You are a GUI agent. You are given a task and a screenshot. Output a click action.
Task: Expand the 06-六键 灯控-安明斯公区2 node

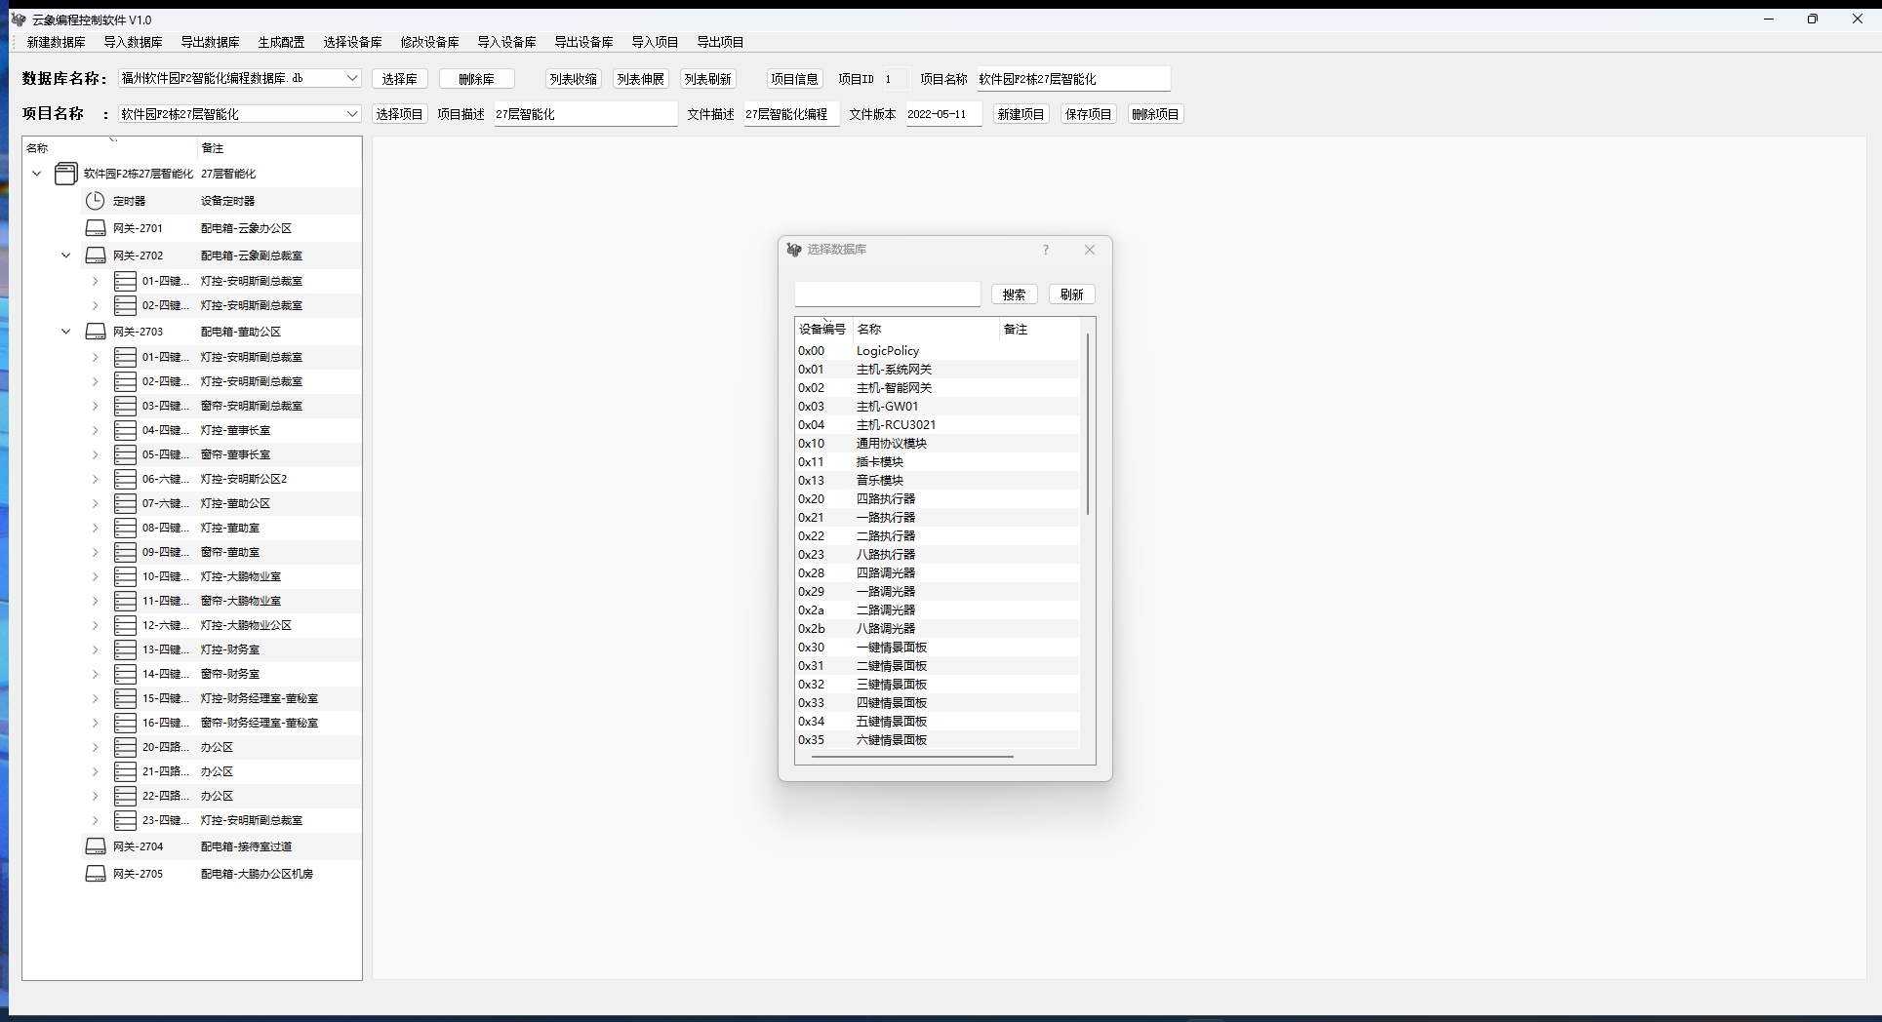96,479
